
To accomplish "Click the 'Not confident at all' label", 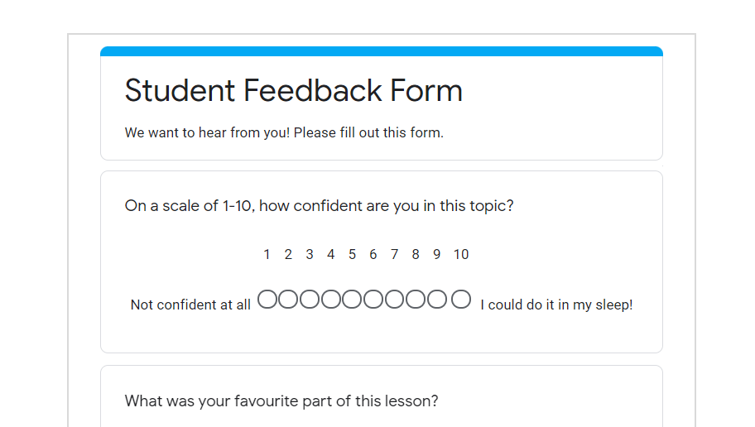I will (190, 305).
